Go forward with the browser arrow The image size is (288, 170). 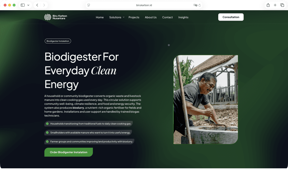point(44,5)
